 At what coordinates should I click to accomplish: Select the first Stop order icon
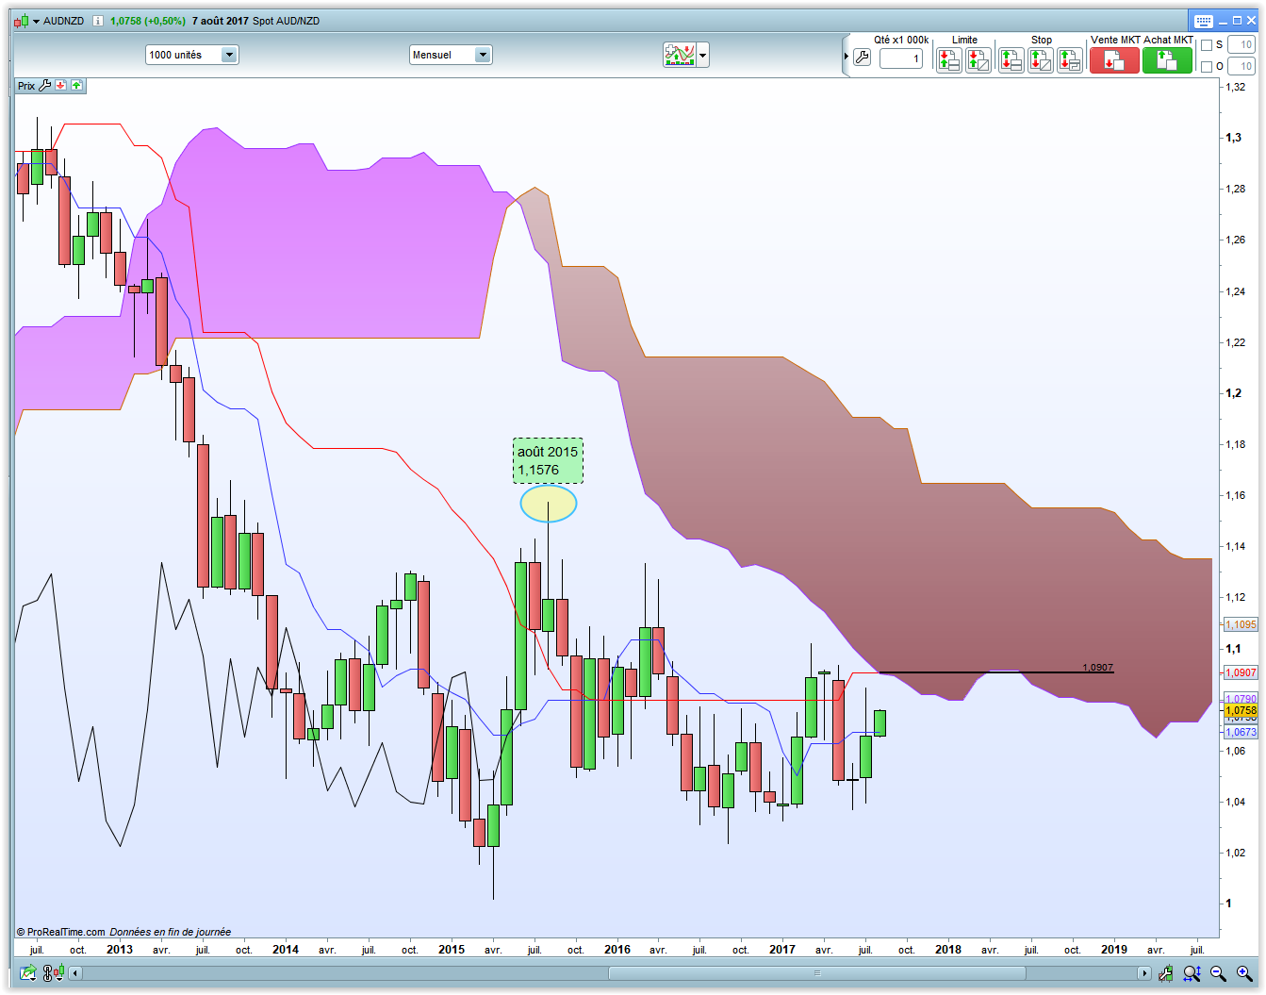[1011, 60]
